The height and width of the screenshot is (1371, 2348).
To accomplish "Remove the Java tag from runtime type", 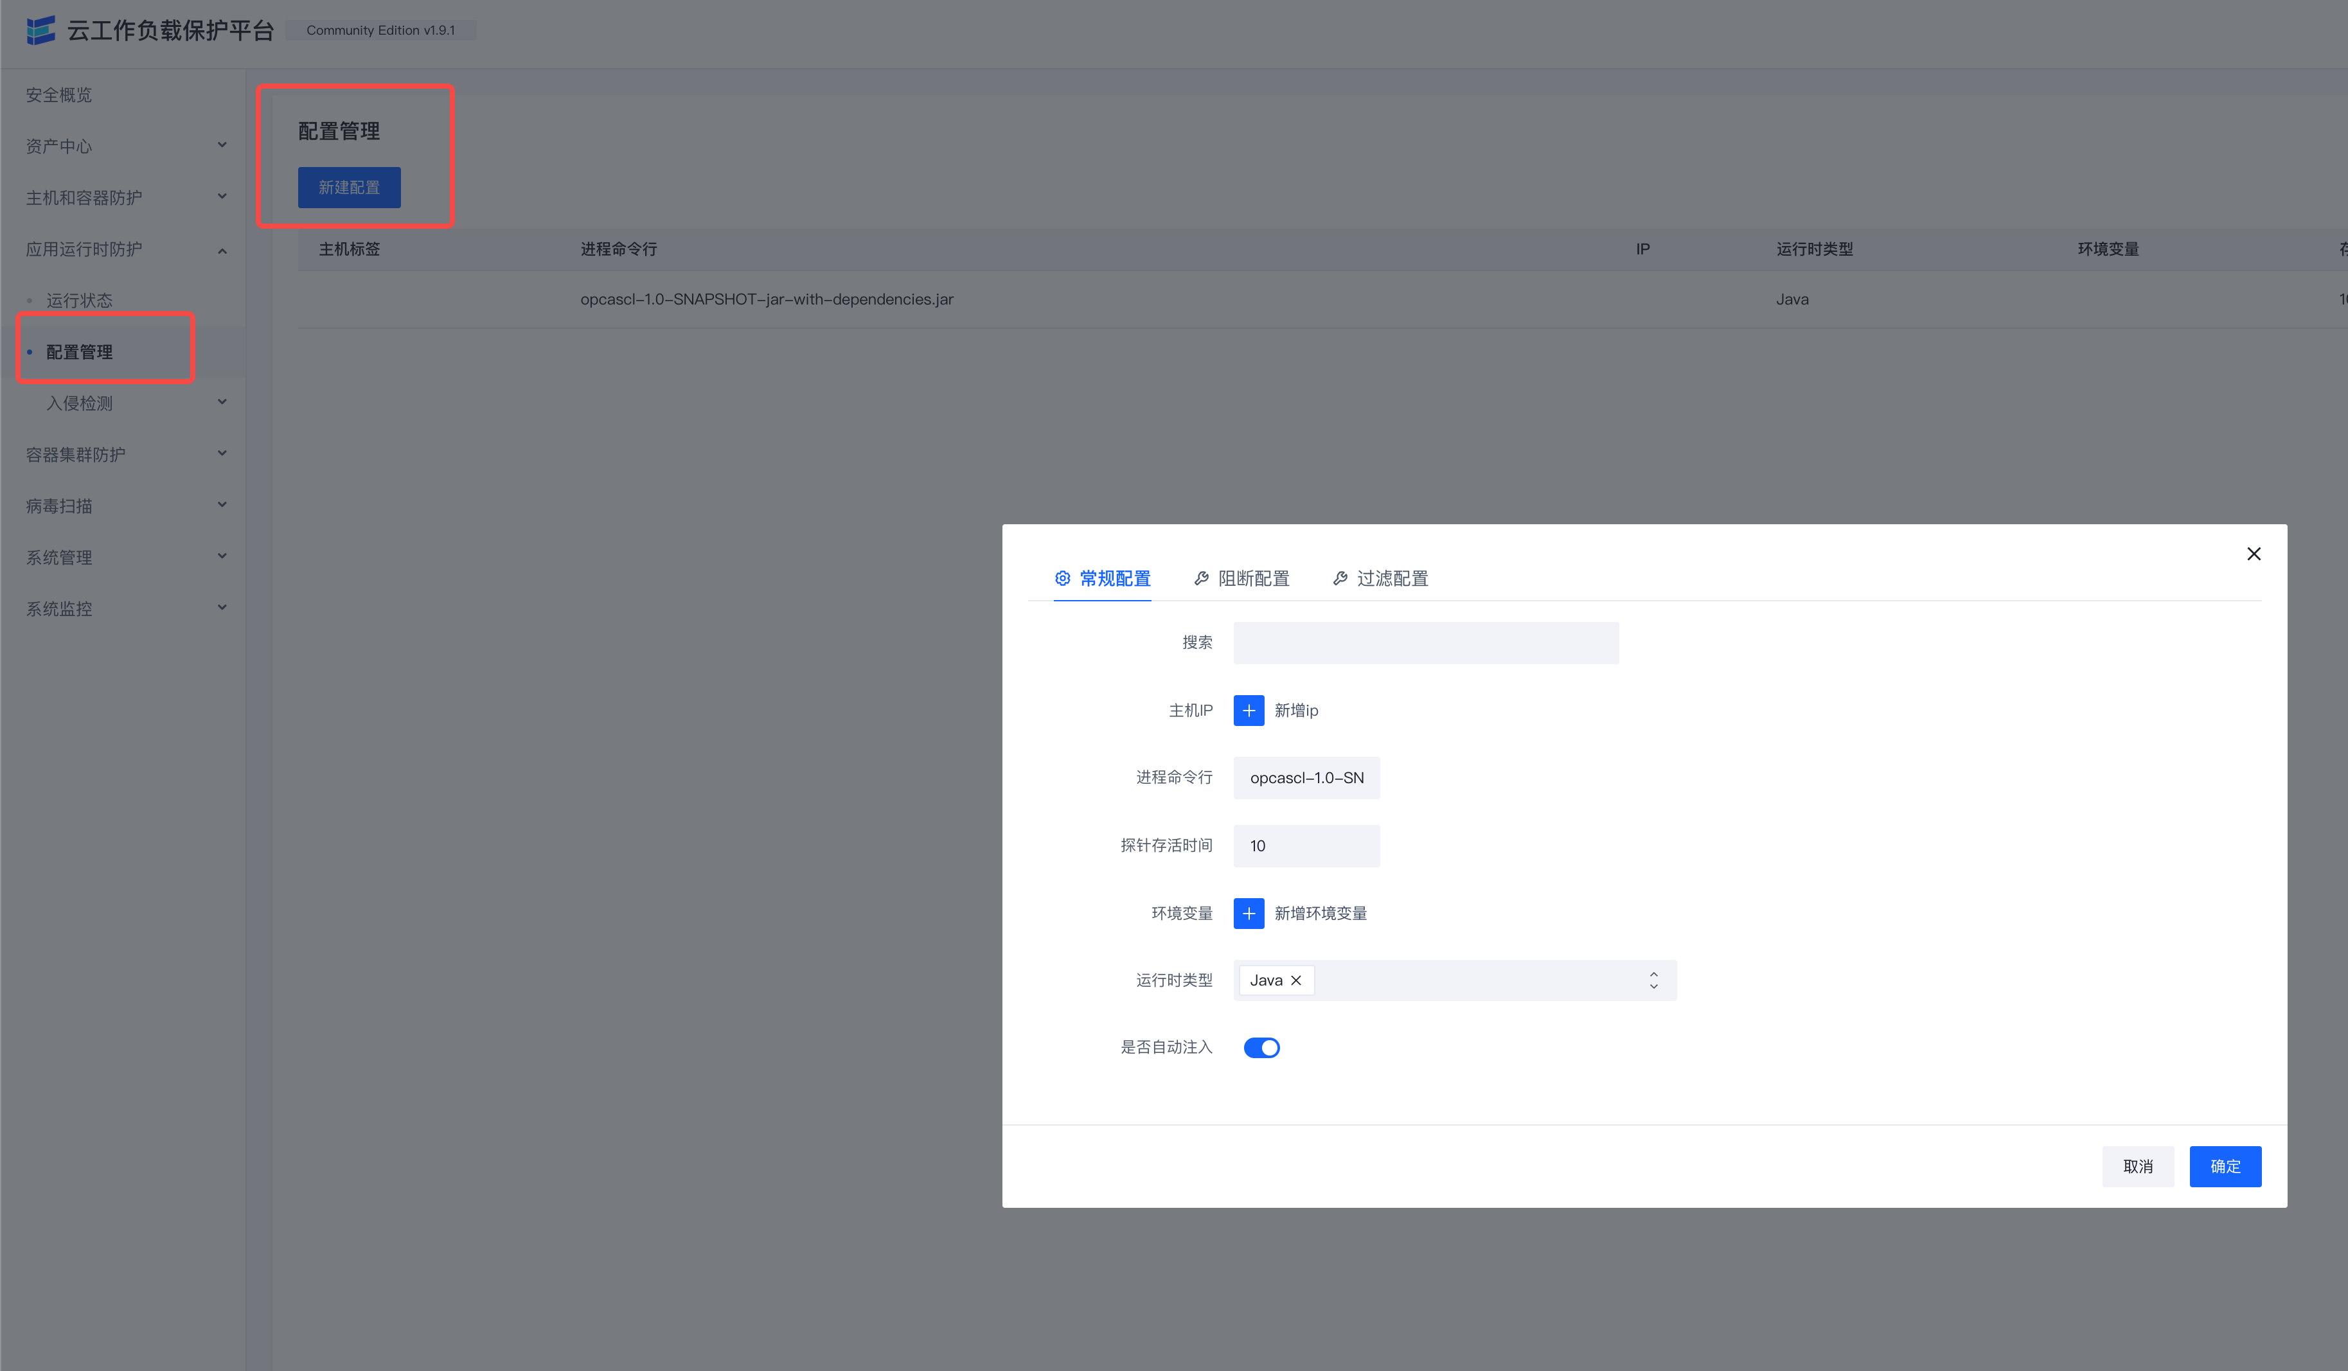I will click(x=1296, y=980).
